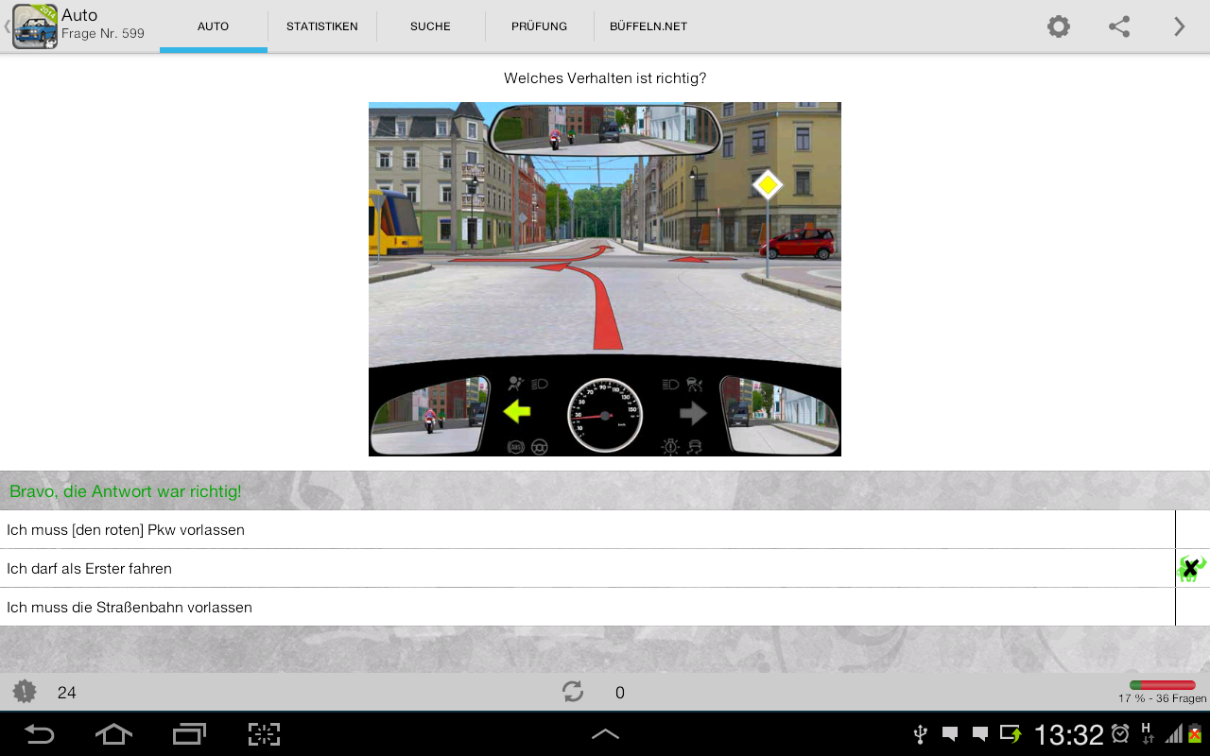The image size is (1210, 756).
Task: Tap the USB status icon
Action: pos(921,734)
